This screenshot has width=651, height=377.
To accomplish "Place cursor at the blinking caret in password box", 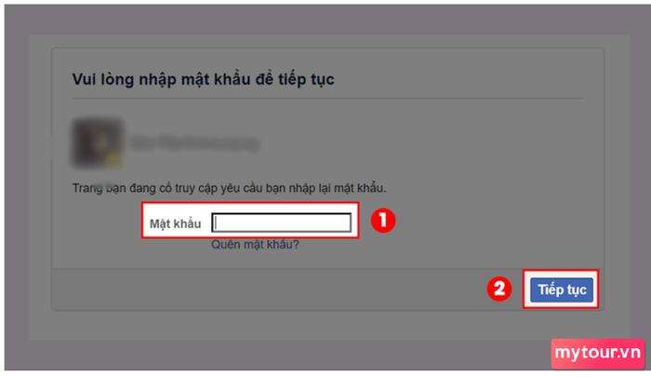I will click(x=216, y=222).
